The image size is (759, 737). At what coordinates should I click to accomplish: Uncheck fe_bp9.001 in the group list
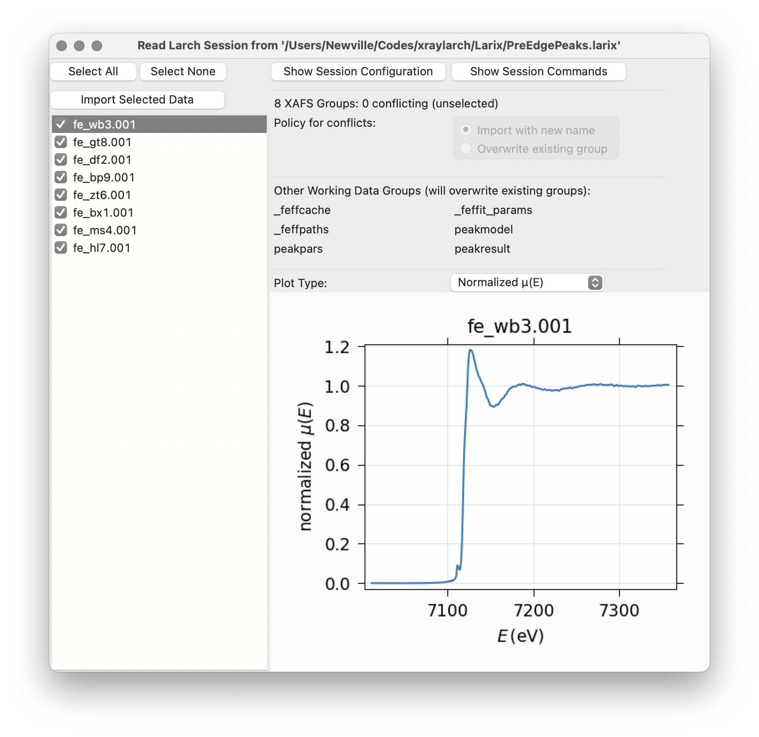(61, 177)
